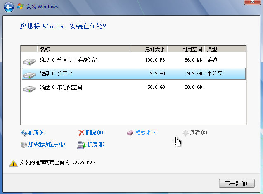Click total size 50.0 GB of 未分配空间
The image size is (263, 194).
point(156,87)
